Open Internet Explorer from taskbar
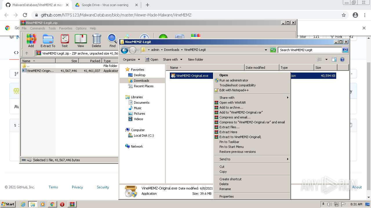 tap(23, 204)
